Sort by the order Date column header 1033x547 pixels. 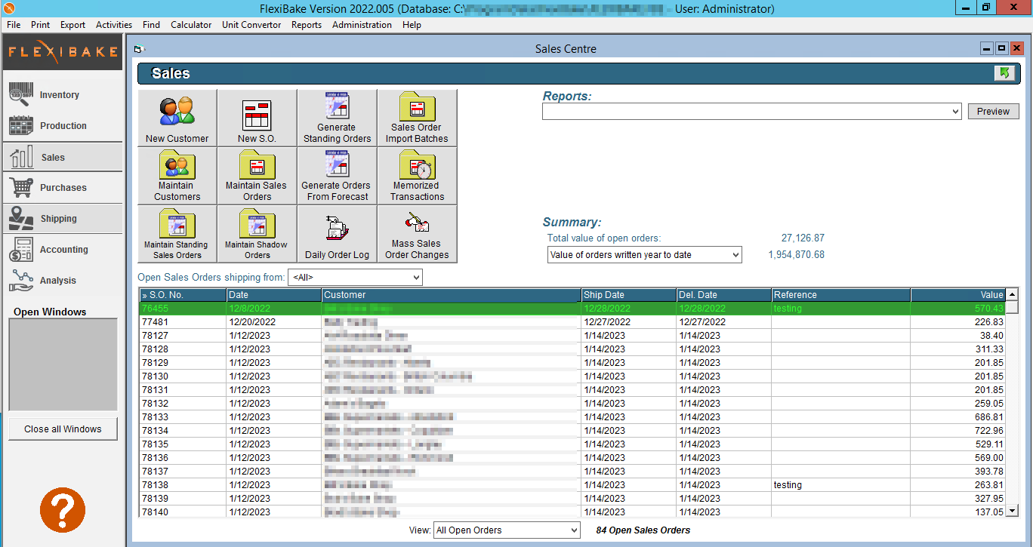(273, 295)
